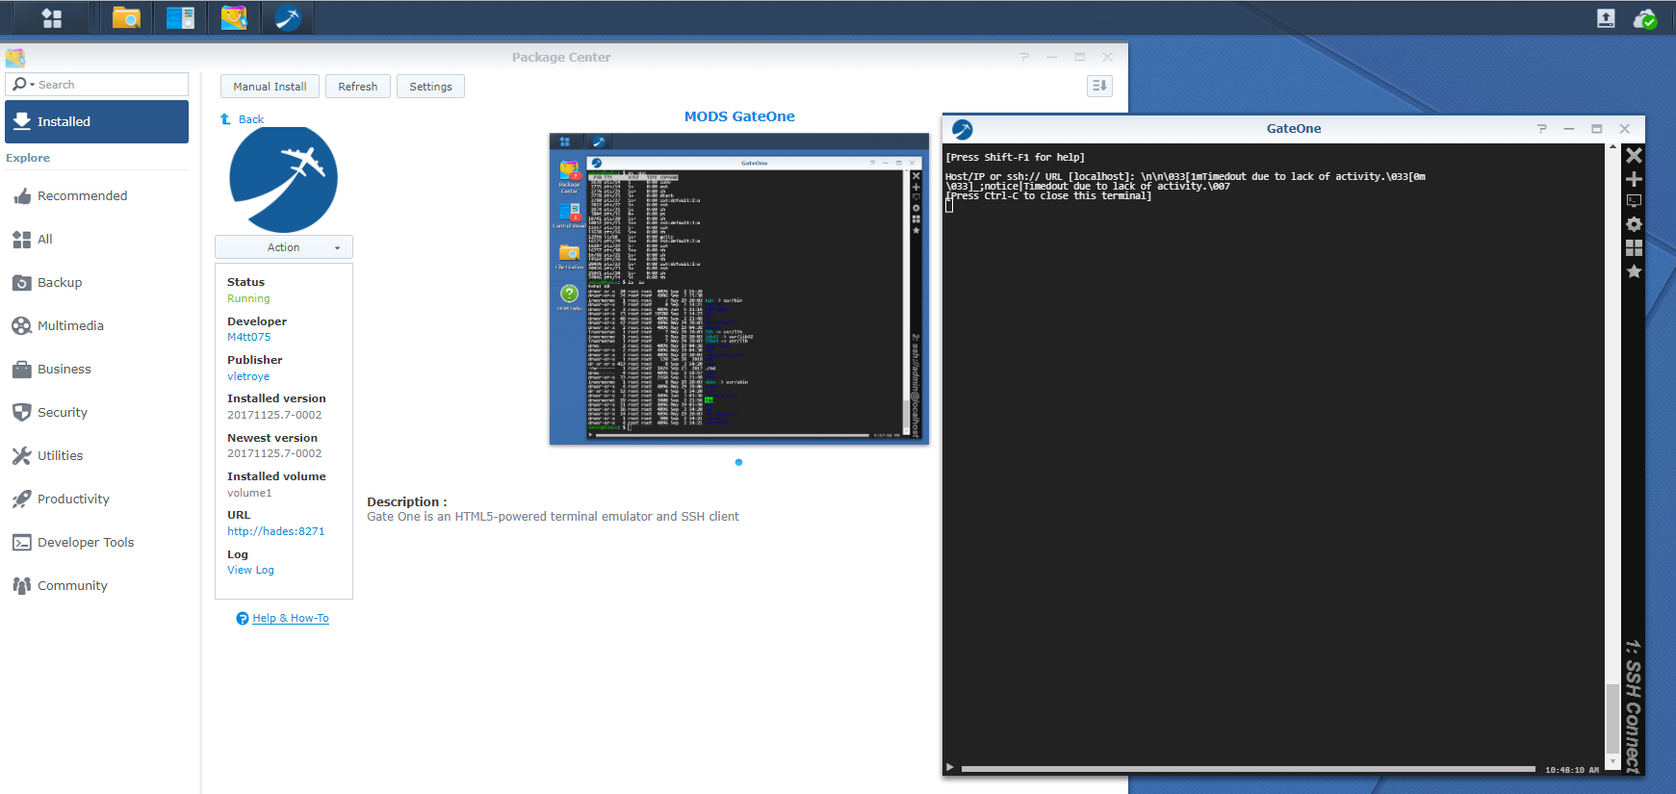Close the terminal with GateOne's X toolbar icon

coord(1634,155)
